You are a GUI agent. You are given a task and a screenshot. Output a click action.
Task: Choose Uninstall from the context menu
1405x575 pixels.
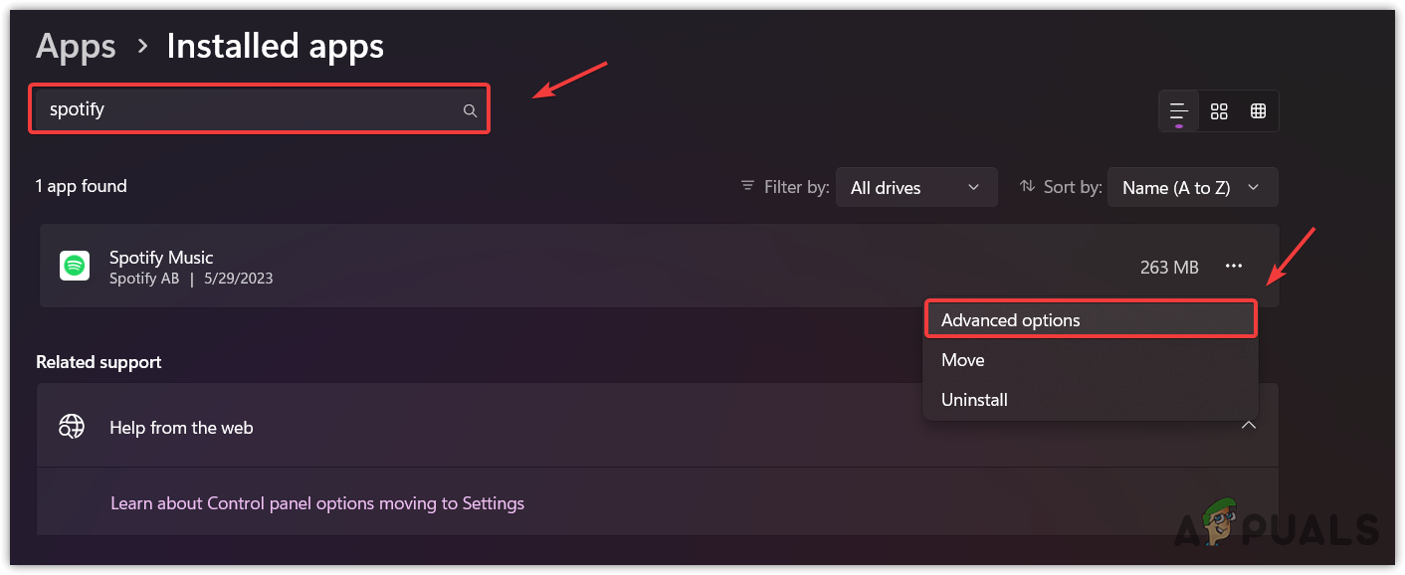tap(974, 400)
